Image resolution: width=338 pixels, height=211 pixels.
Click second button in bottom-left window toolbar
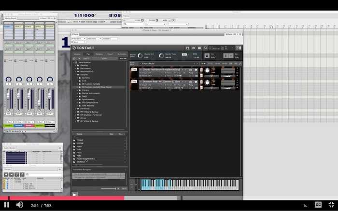[x=12, y=174]
